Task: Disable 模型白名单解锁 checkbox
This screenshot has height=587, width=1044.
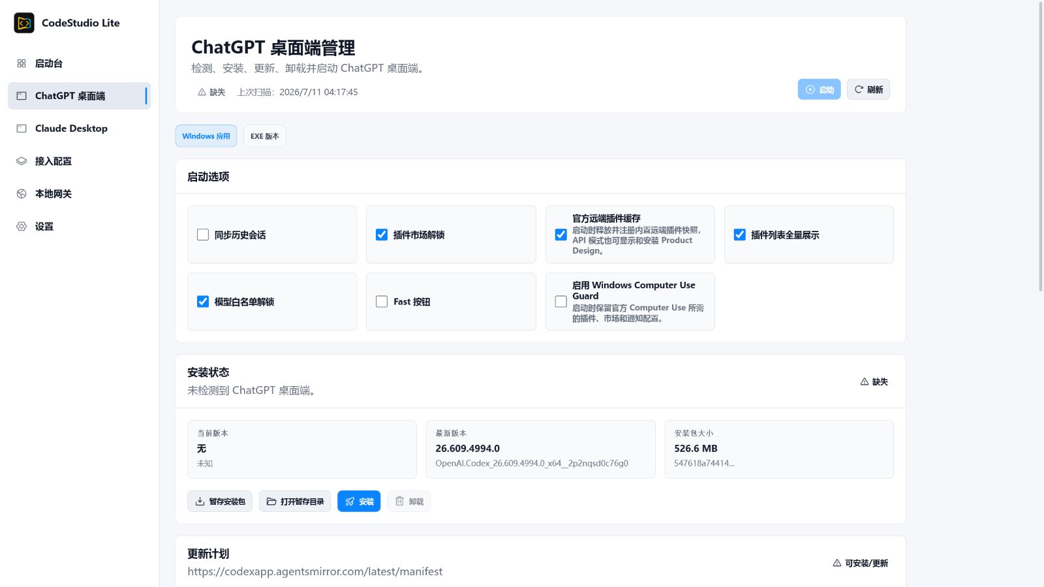Action: pyautogui.click(x=203, y=301)
